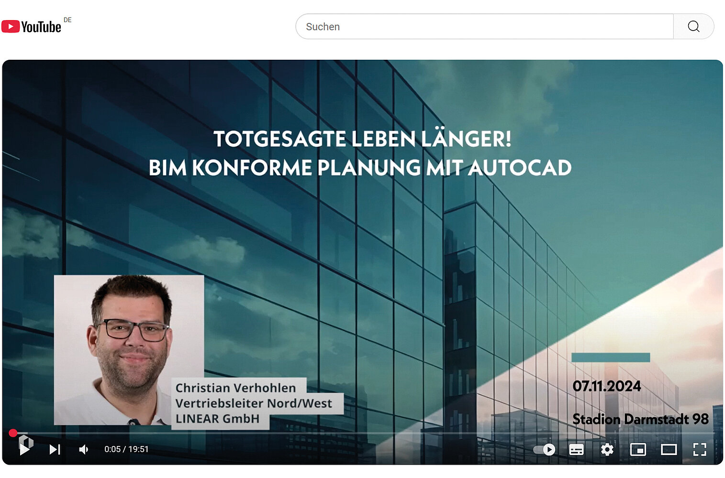Click the red scrubber handle on the timeline
Viewport: 725px width, 478px height.
pos(13,433)
